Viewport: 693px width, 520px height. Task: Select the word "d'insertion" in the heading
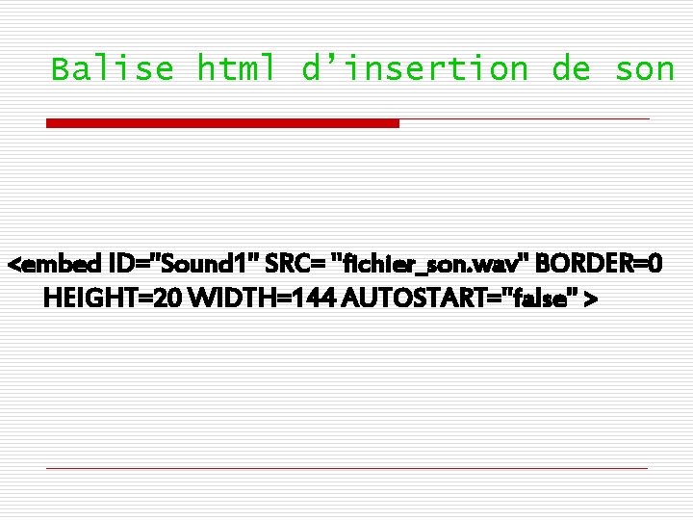point(415,68)
